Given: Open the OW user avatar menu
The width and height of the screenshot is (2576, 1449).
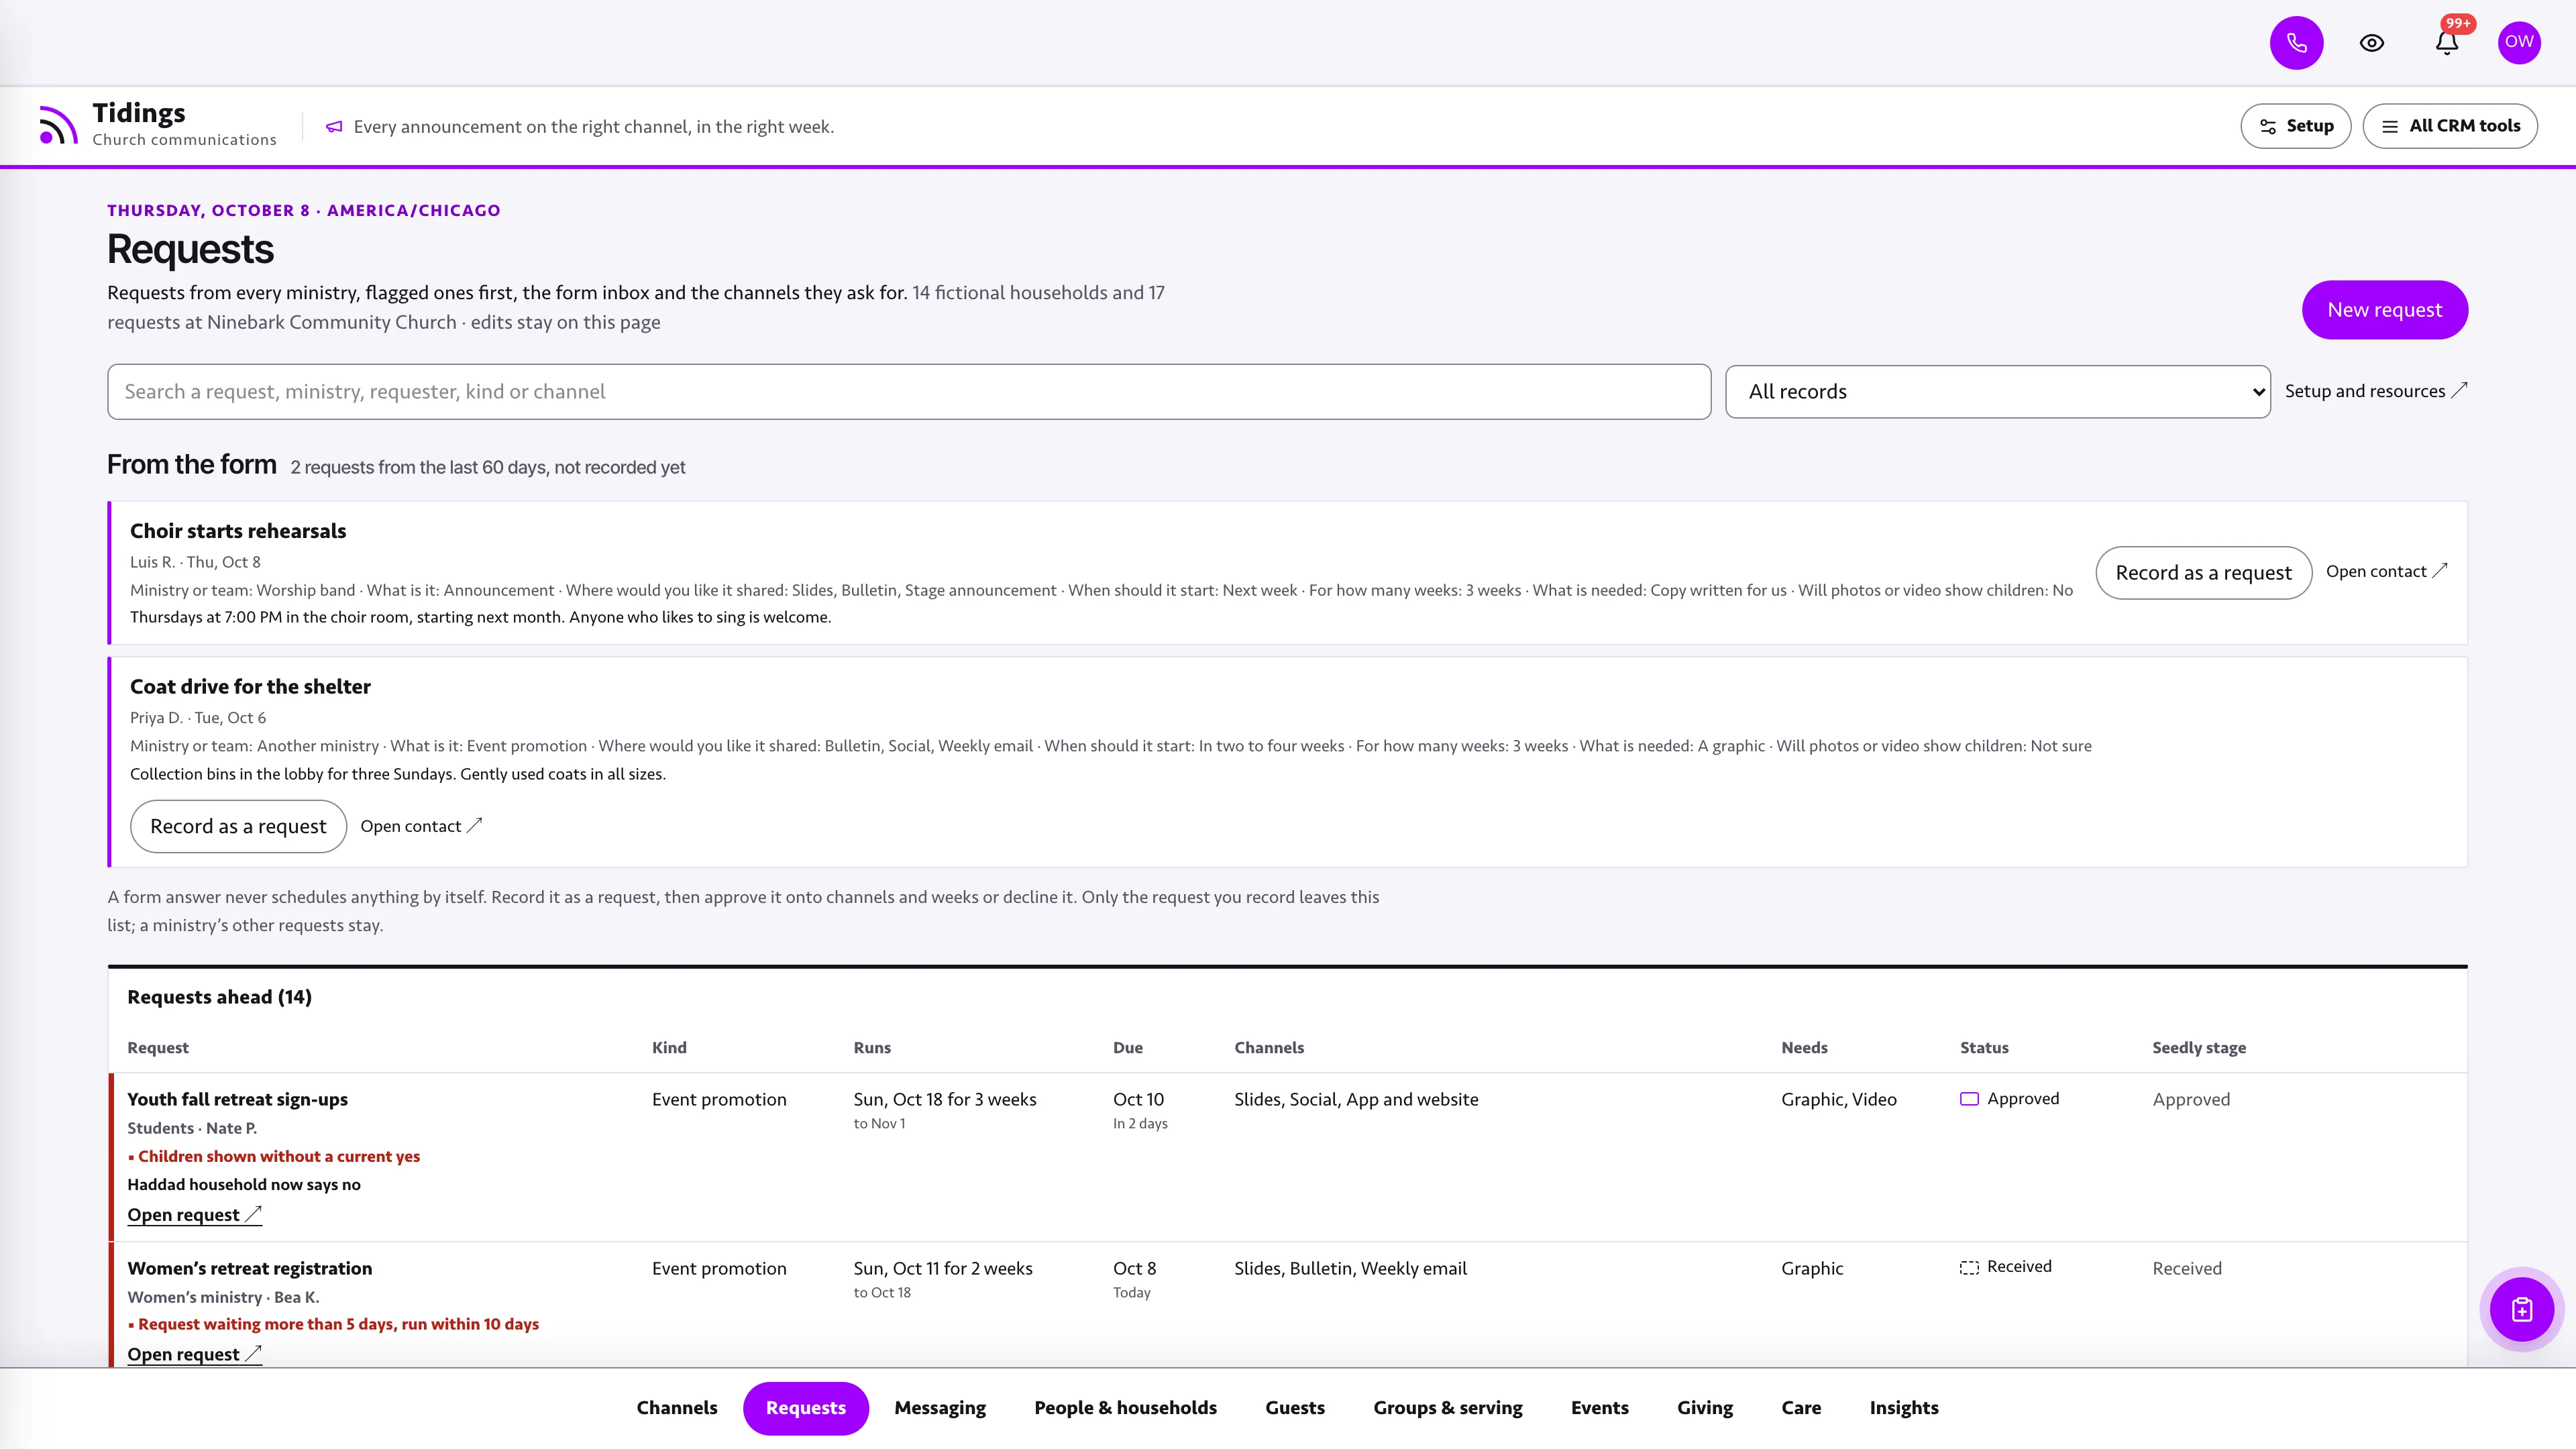Looking at the screenshot, I should (2519, 43).
